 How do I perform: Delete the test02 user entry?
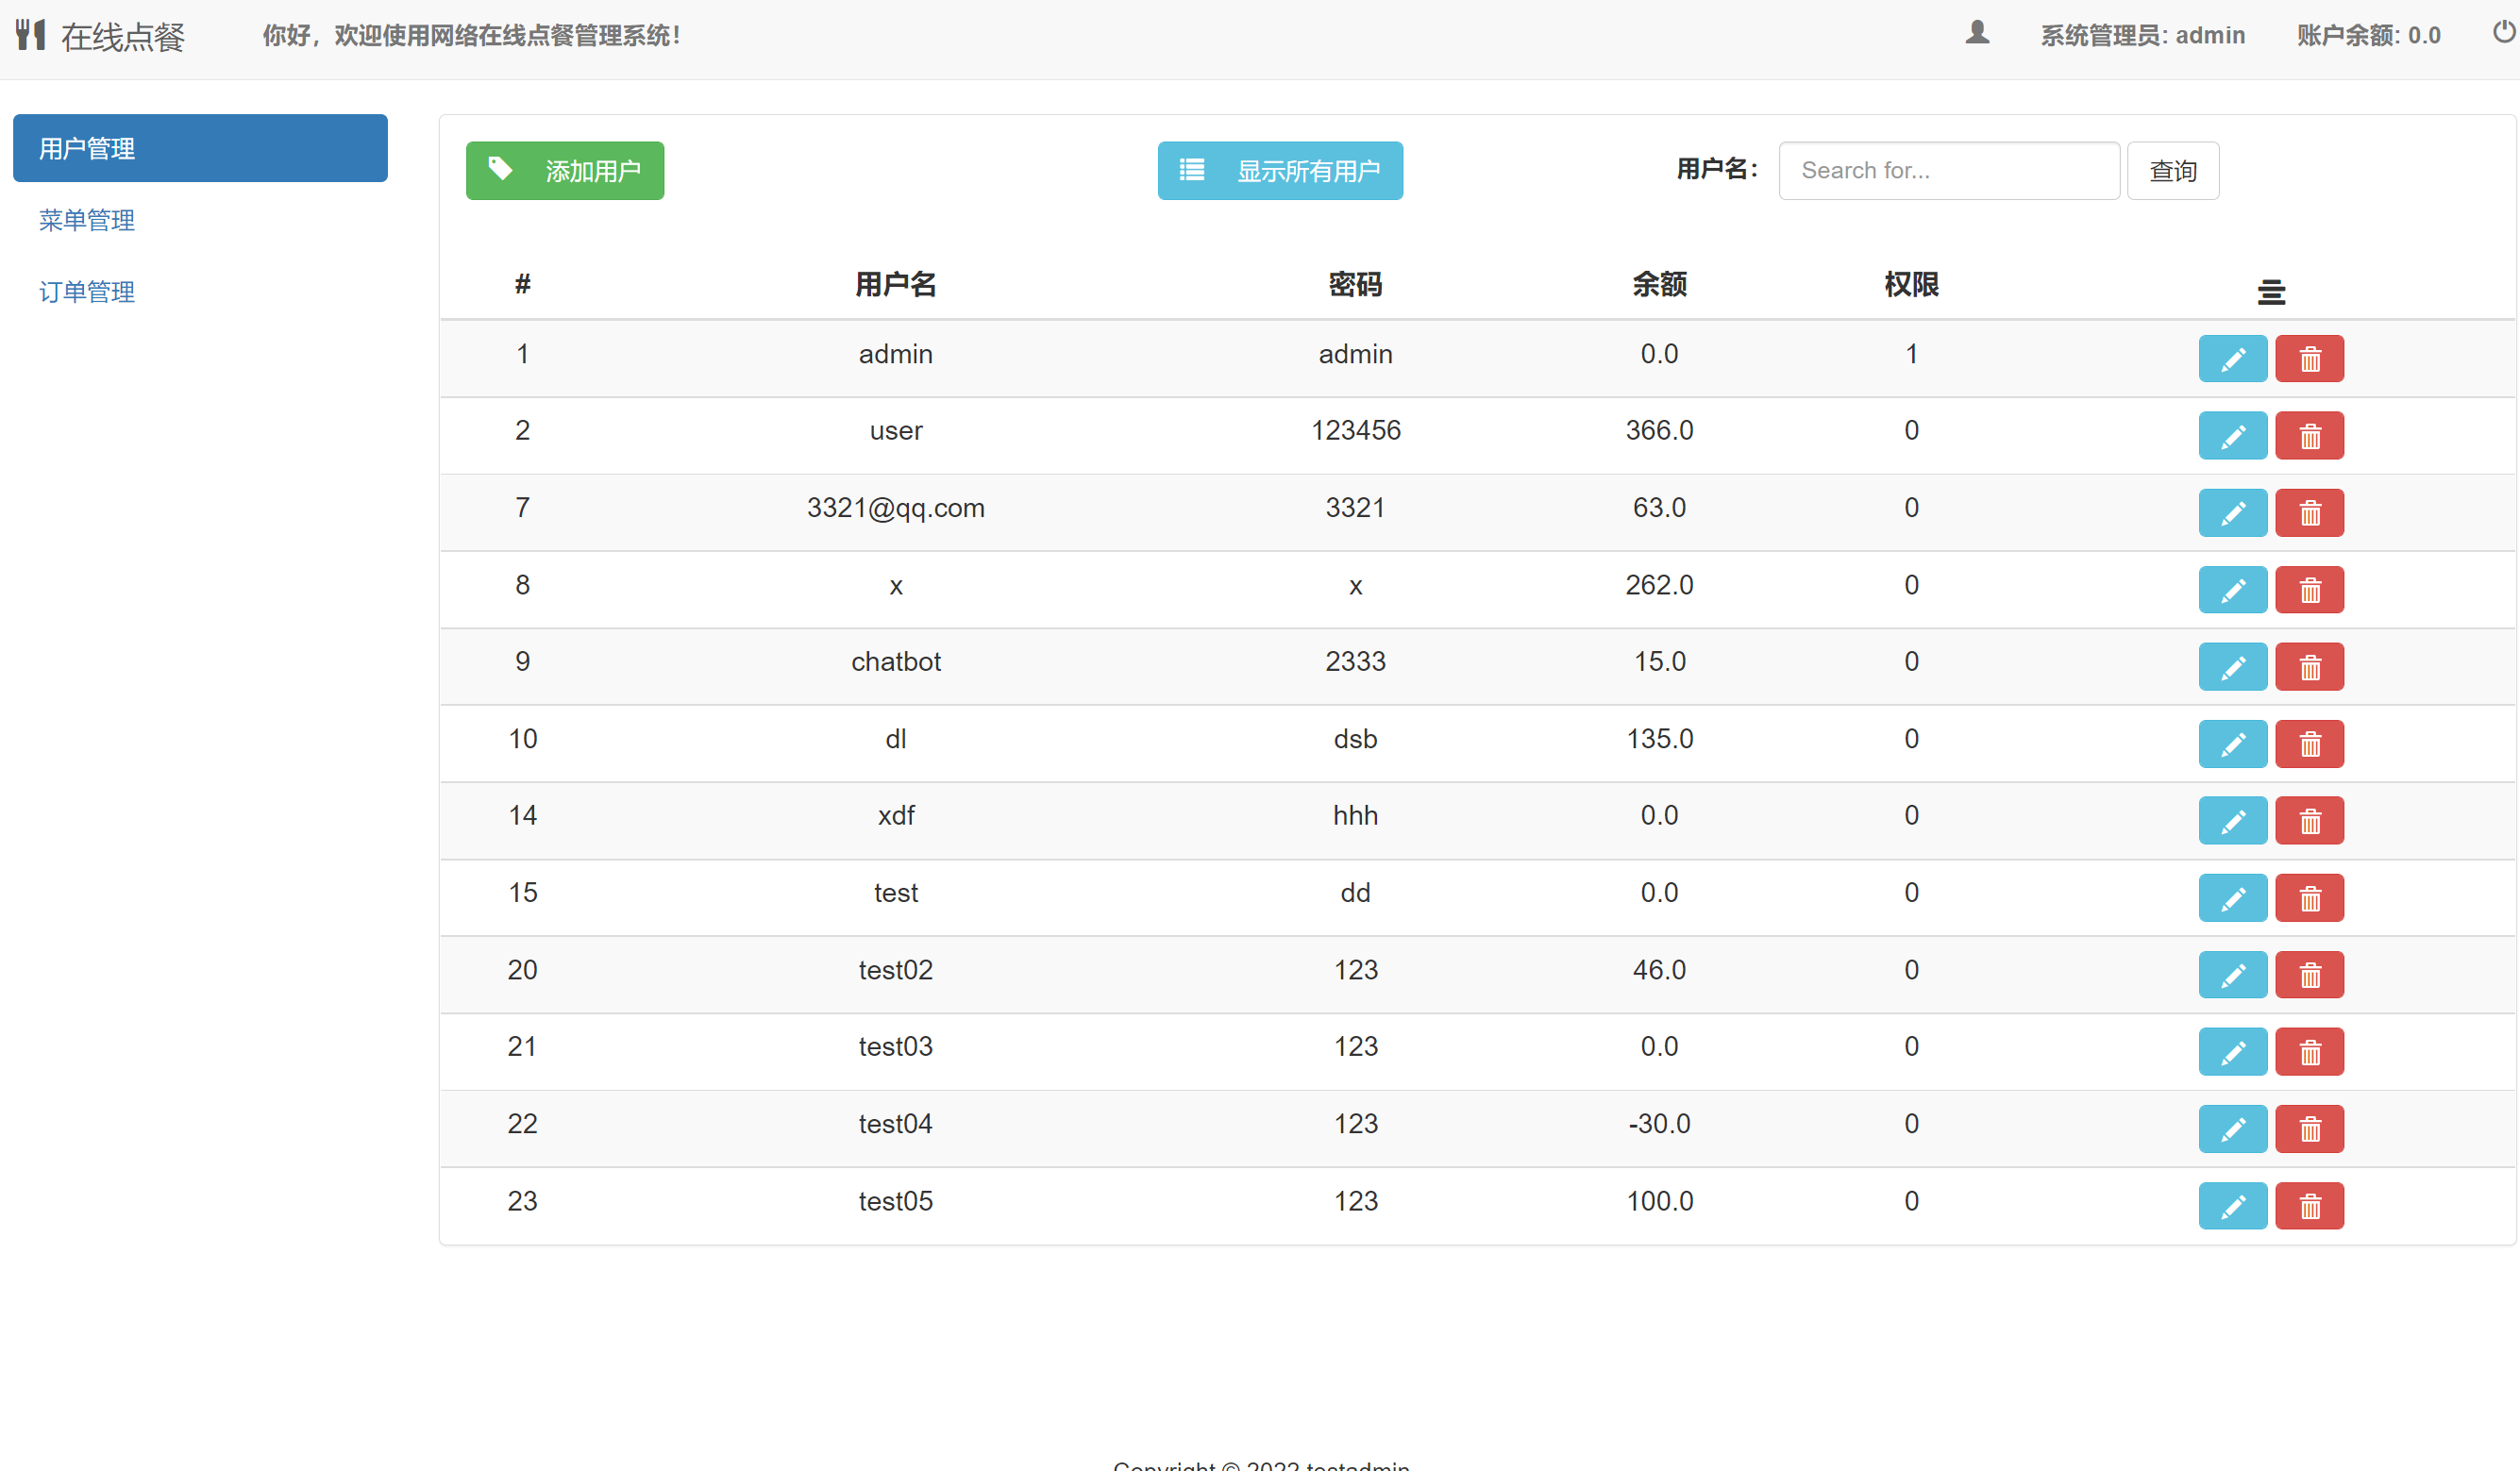pyautogui.click(x=2309, y=975)
